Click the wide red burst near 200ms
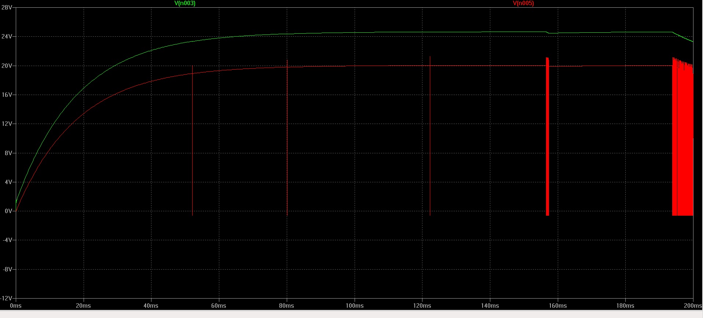703x318 pixels. (683, 136)
